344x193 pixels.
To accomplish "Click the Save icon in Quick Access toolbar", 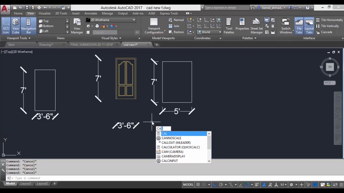I will pos(27,8).
